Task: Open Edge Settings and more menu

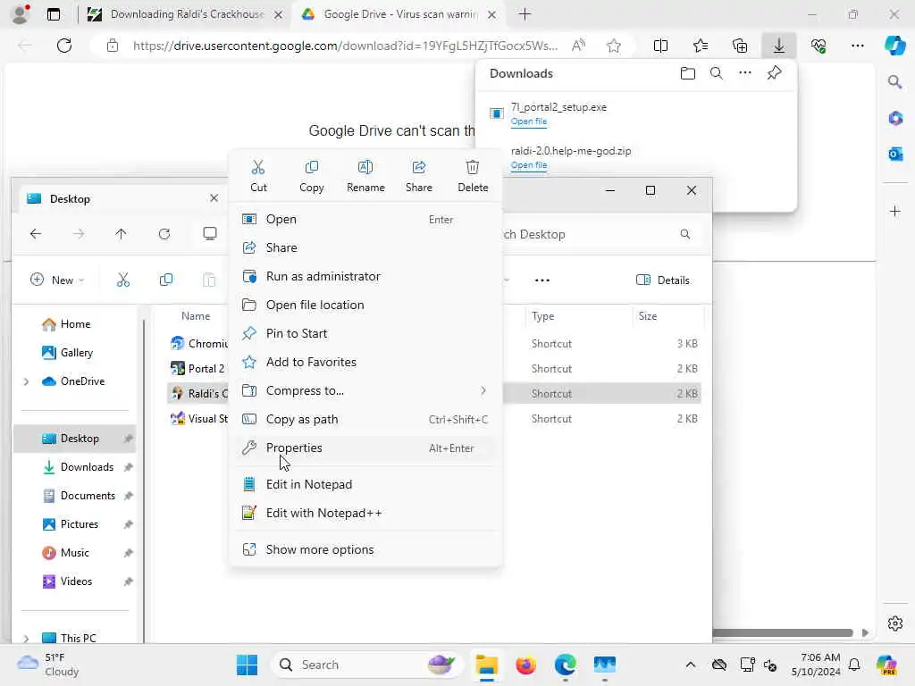Action: click(857, 46)
